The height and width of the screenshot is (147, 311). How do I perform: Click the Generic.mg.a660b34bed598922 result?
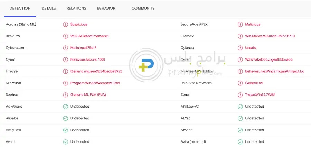pyautogui.click(x=96, y=71)
